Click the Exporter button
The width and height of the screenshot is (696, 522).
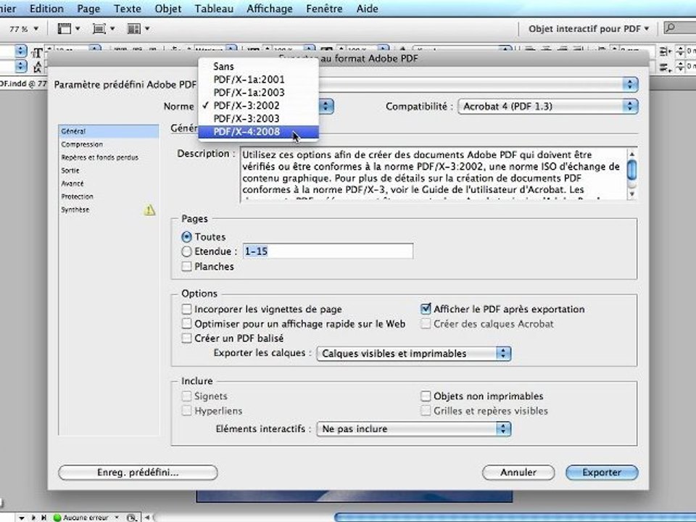(602, 472)
